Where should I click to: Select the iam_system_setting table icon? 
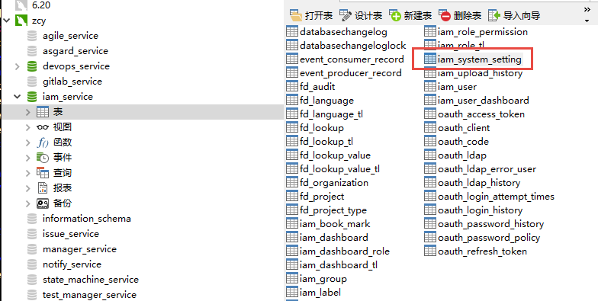pos(430,59)
